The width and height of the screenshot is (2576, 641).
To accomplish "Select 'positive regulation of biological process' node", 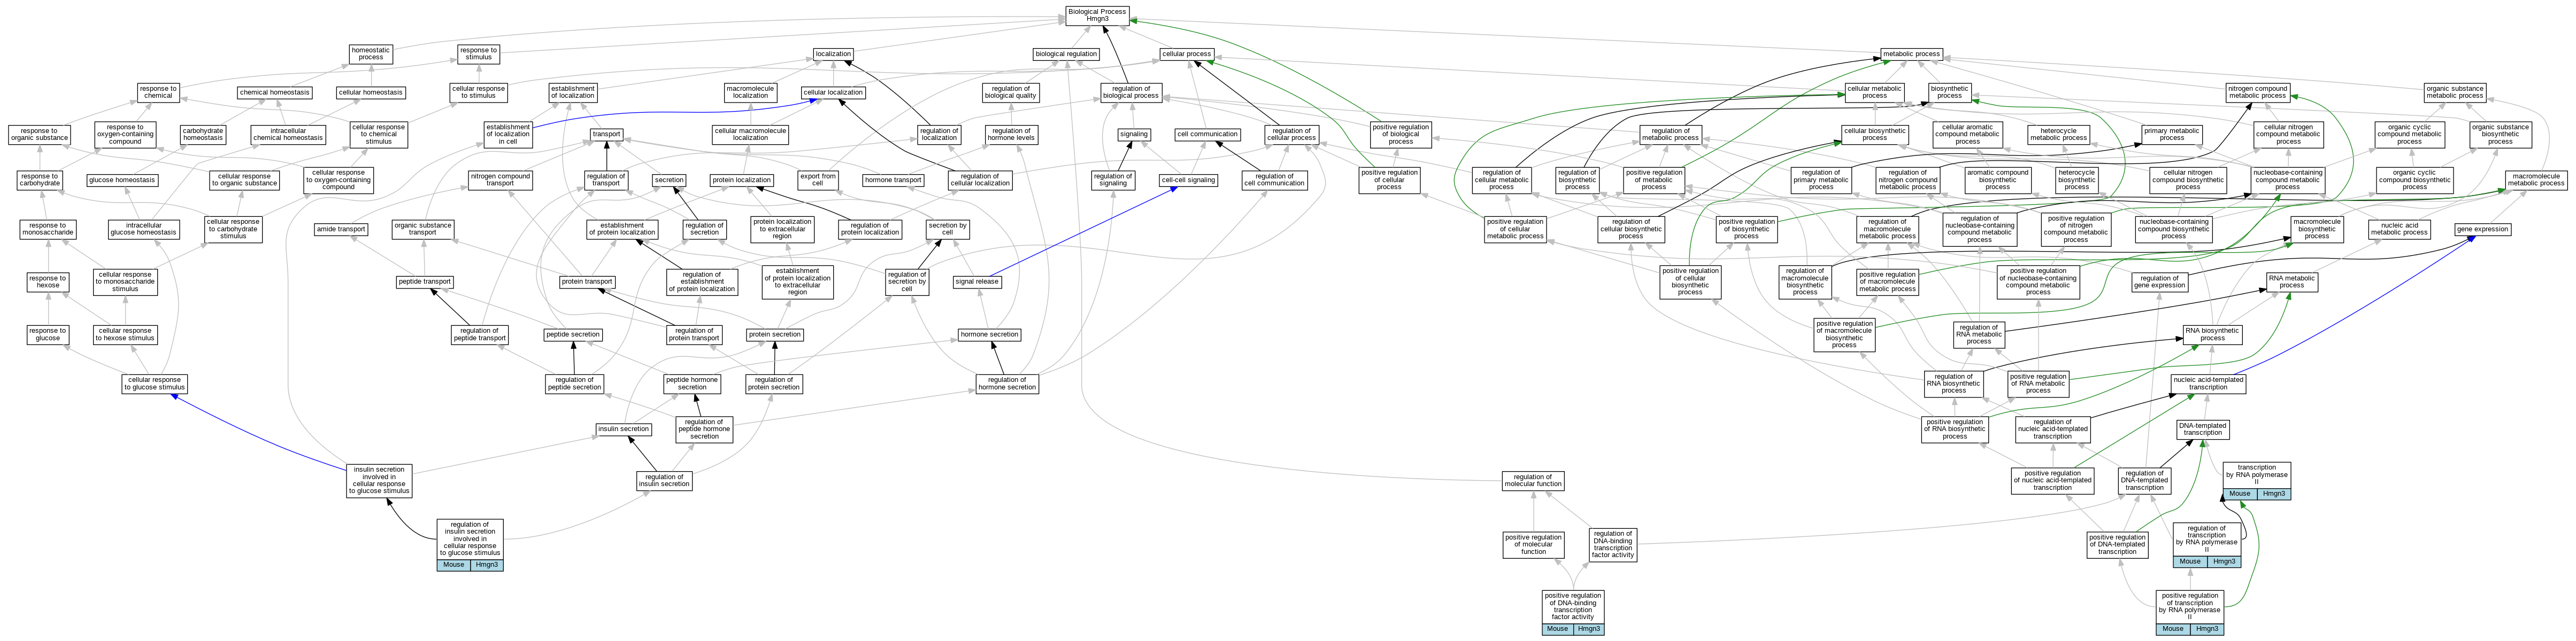I will click(x=1401, y=134).
